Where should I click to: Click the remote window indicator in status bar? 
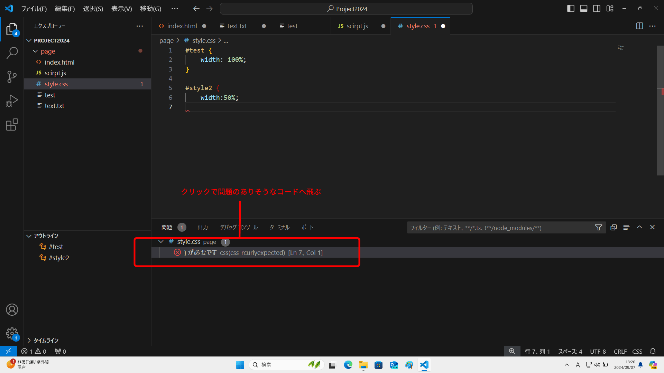(8, 351)
